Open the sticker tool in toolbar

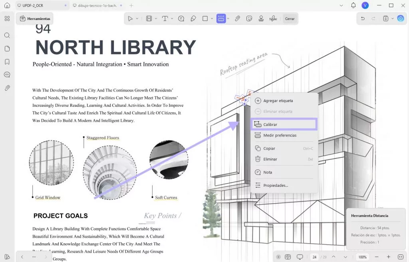point(249,18)
